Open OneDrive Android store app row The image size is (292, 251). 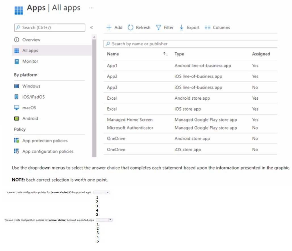pyautogui.click(x=190, y=139)
